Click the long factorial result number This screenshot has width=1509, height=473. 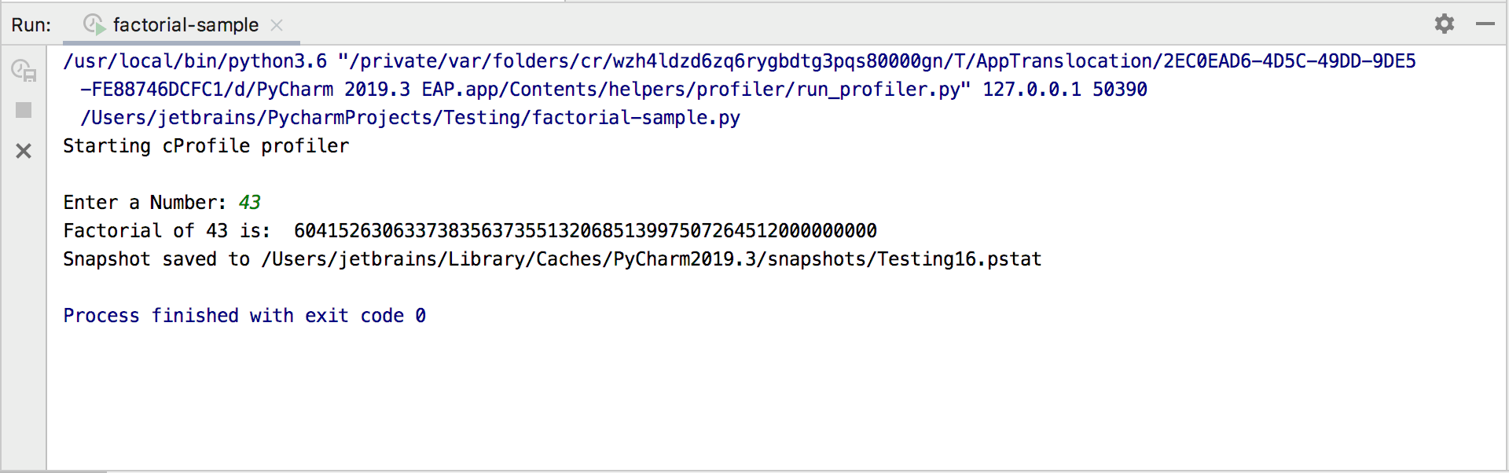[585, 231]
